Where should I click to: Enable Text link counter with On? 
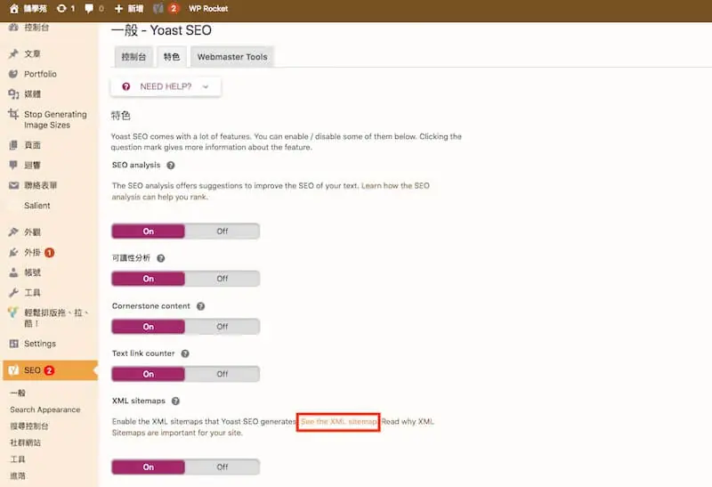click(149, 374)
